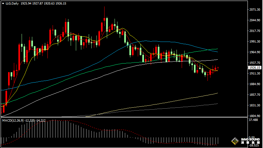Select the last candlestick on the chart
This screenshot has width=263, height=148.
(x=218, y=68)
